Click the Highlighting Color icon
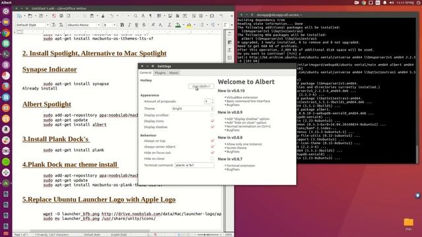 coord(189,25)
